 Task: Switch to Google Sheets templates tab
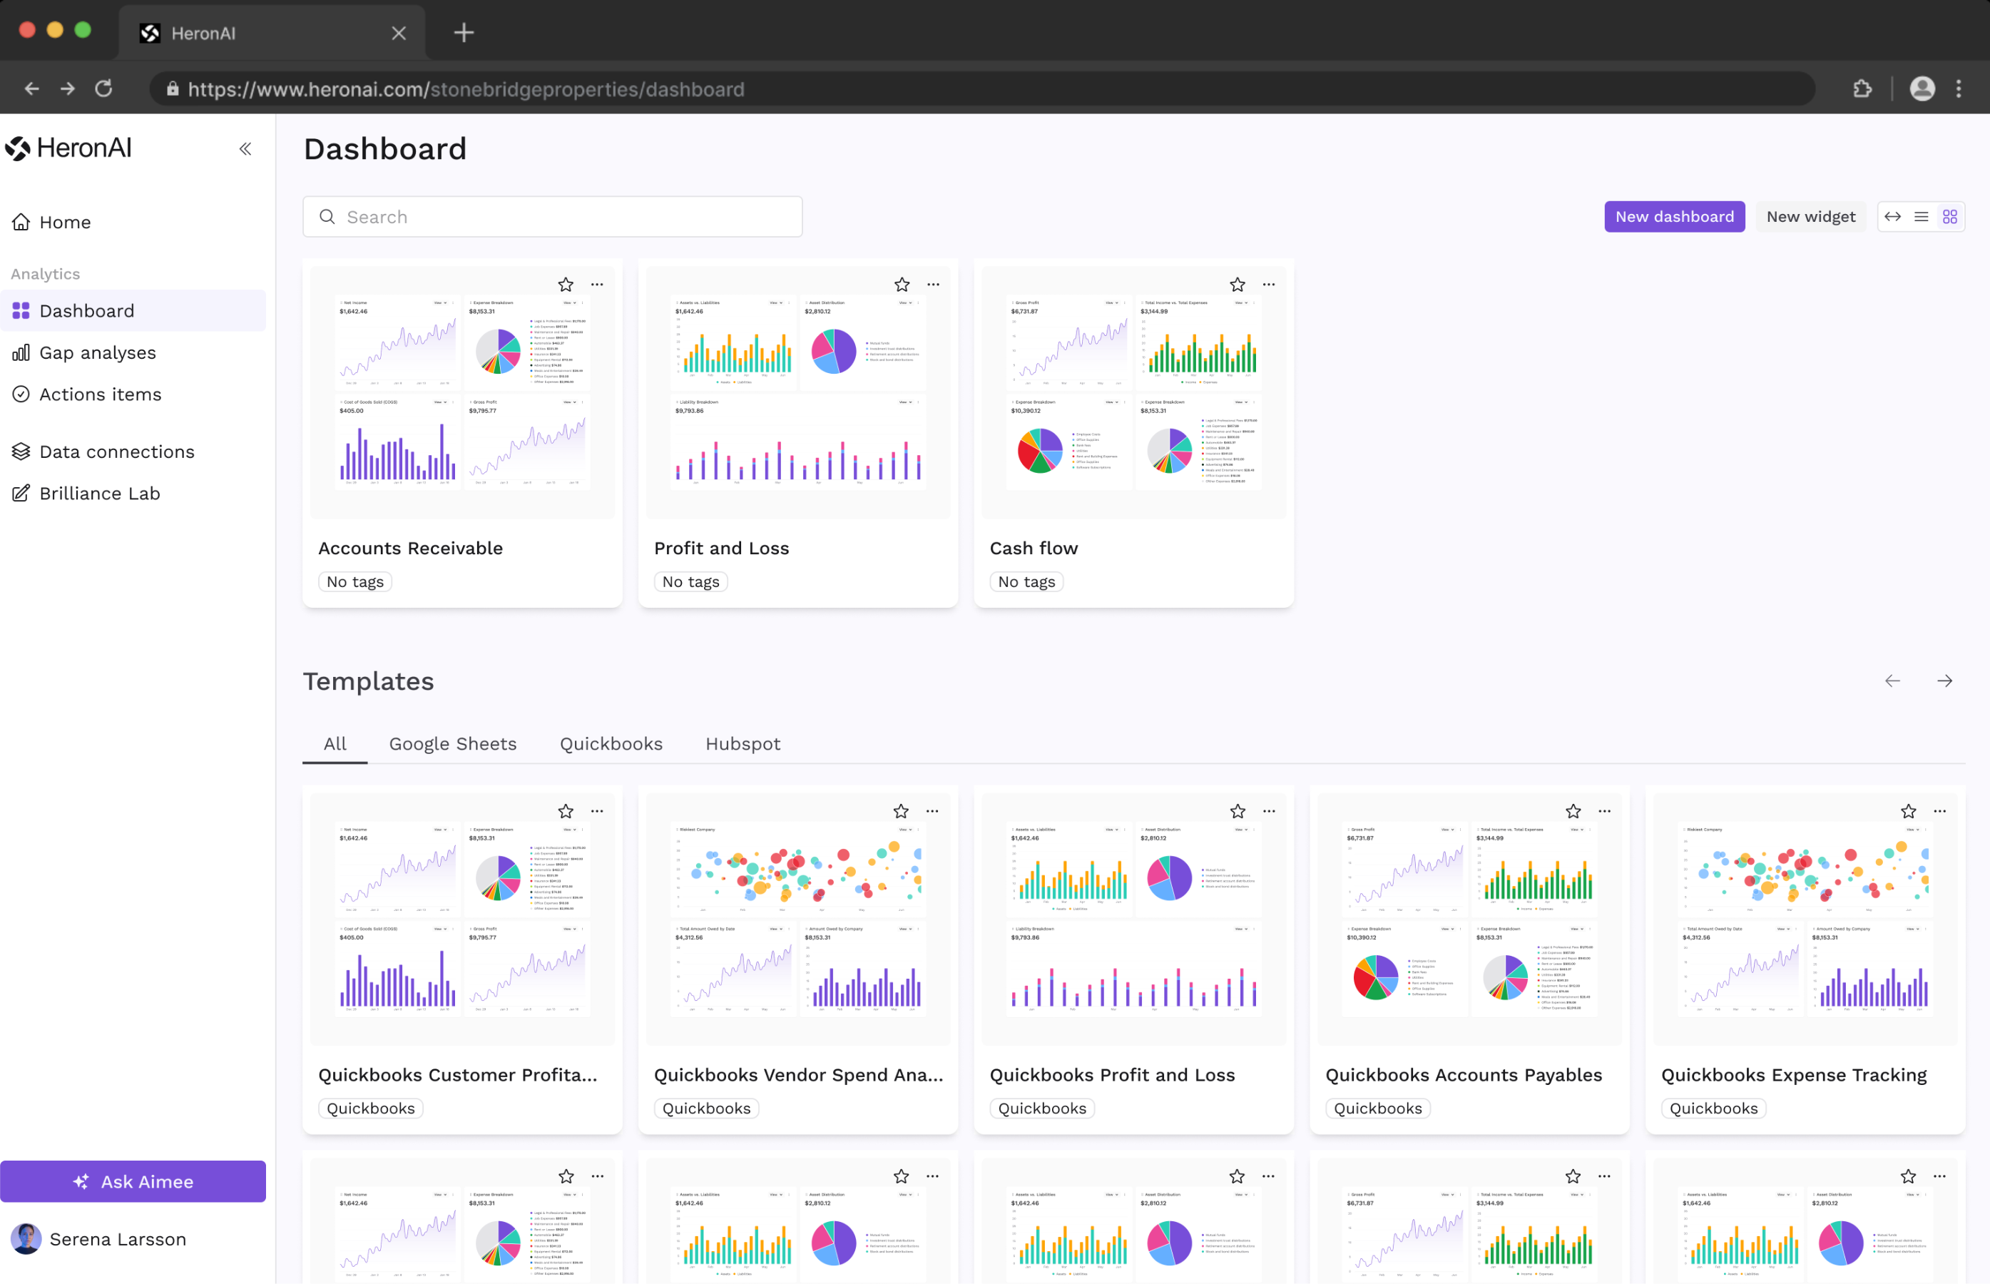453,744
